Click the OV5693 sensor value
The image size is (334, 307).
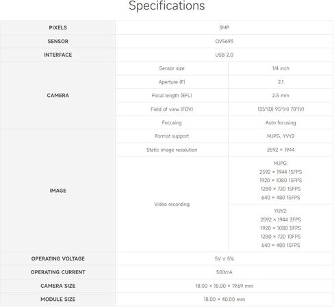point(224,41)
